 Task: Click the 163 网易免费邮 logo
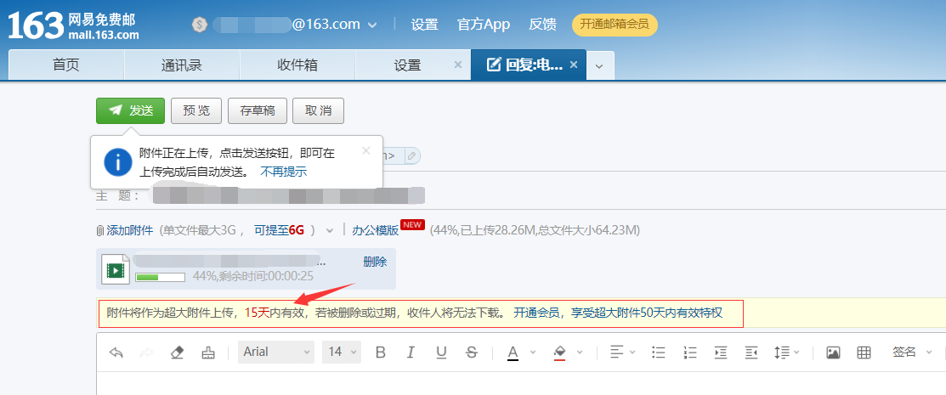coord(73,25)
